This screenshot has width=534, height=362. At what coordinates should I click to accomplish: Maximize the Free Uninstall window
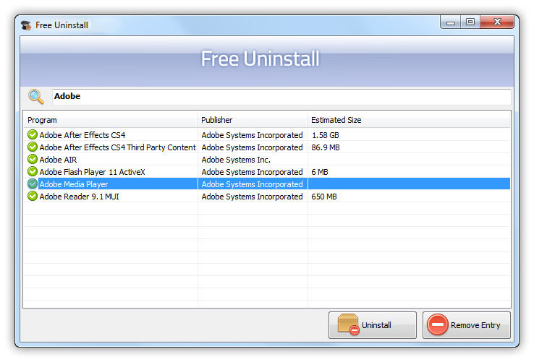click(x=470, y=22)
